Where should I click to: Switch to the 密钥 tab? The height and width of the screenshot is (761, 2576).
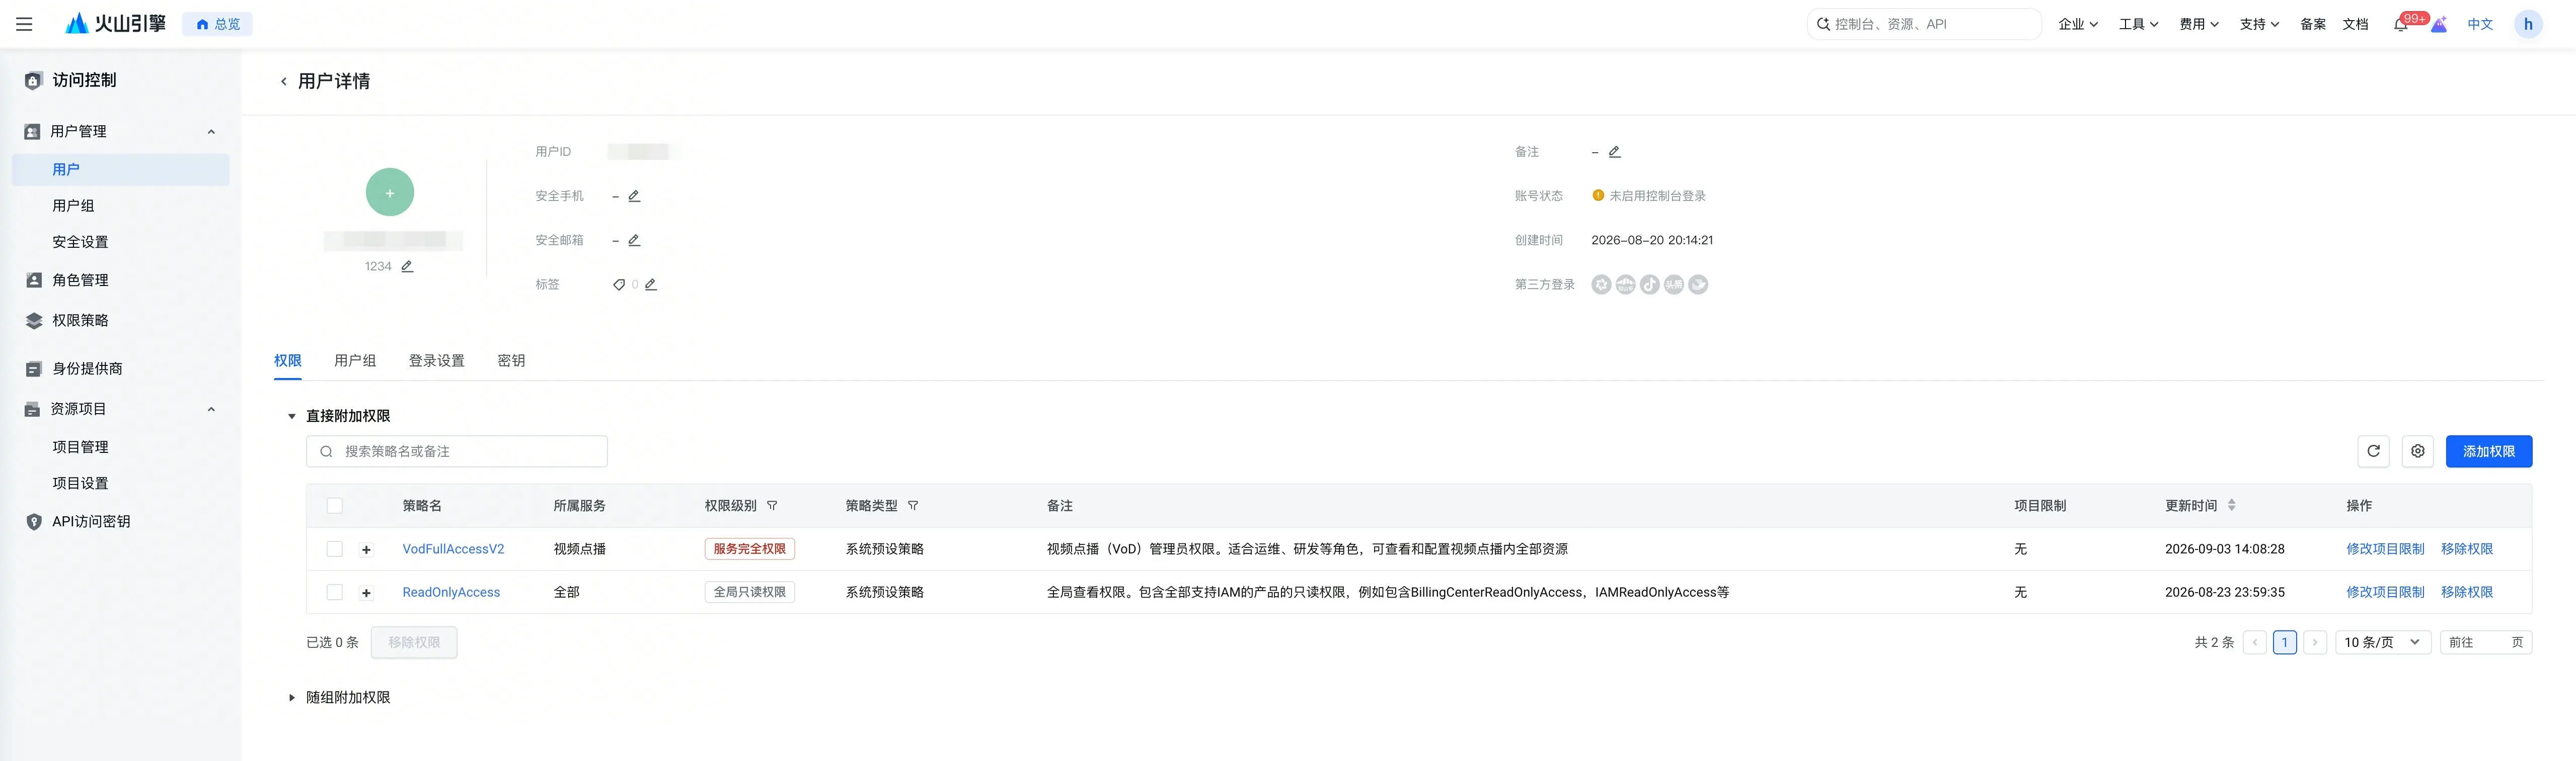click(511, 360)
